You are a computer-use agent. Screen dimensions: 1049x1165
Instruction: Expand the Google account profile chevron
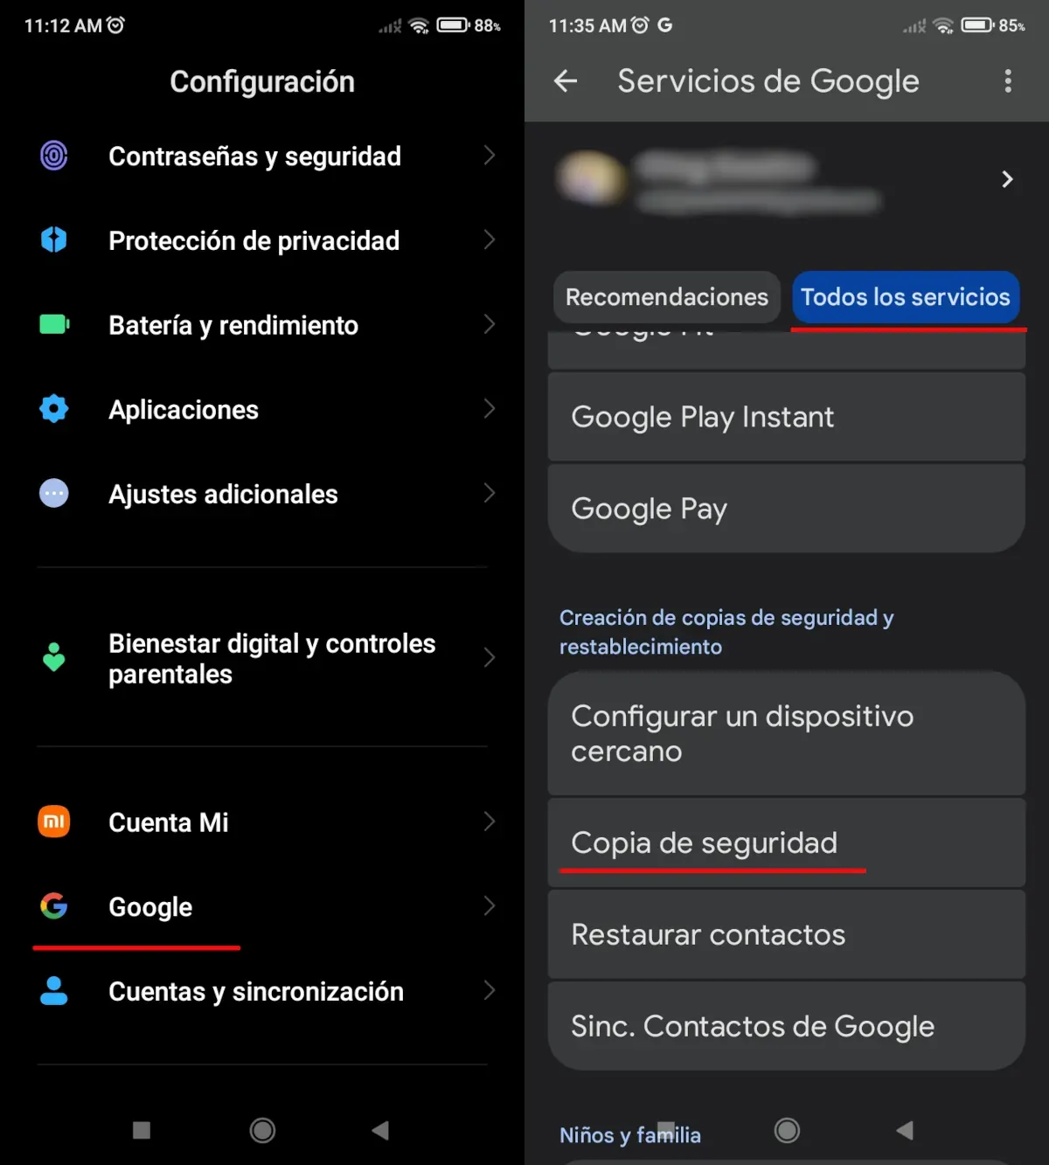click(x=1007, y=179)
